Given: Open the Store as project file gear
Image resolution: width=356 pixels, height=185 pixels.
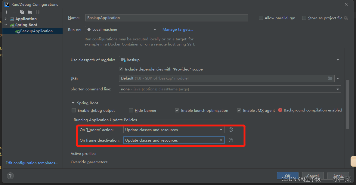Looking at the screenshot, I should coord(346,18).
